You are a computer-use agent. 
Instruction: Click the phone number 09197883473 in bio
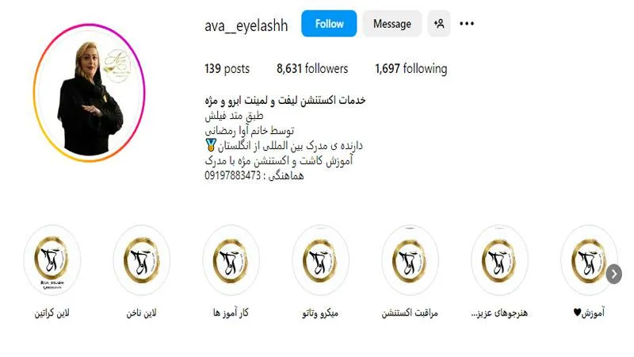pos(232,175)
